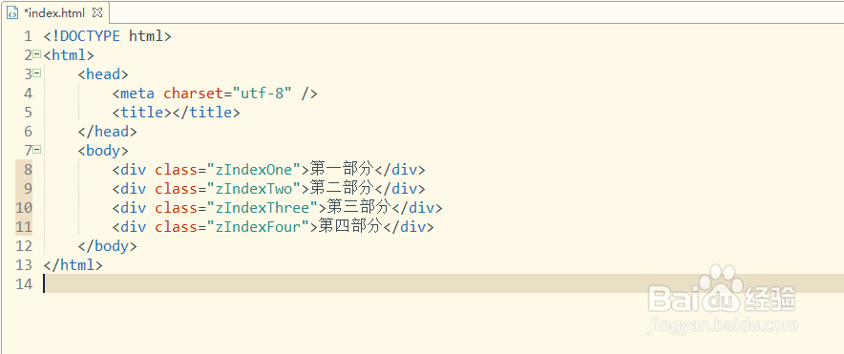
Task: Click the zIndexTwo class value
Action: [254, 189]
